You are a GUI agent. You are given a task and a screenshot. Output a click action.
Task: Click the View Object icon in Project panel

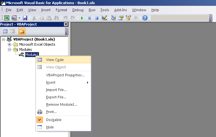(x=12, y=31)
